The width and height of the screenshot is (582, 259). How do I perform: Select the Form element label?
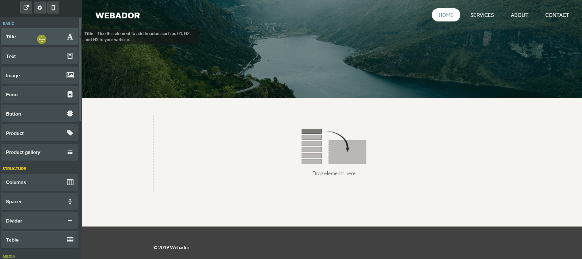(x=12, y=95)
